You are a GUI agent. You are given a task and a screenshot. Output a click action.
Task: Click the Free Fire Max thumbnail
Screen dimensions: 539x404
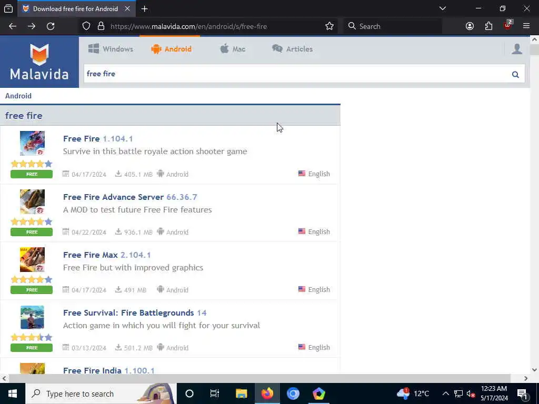point(32,259)
